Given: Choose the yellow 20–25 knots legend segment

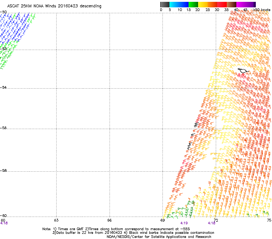Looking at the screenshot, I should [203, 4].
